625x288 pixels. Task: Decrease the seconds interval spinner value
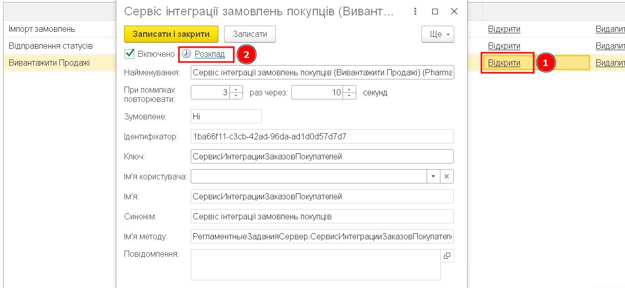[349, 96]
